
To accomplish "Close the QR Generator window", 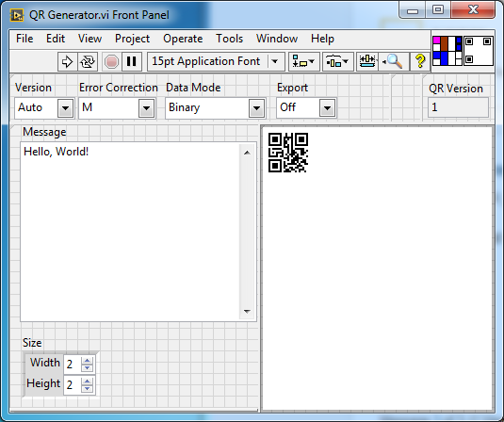I will (473, 10).
